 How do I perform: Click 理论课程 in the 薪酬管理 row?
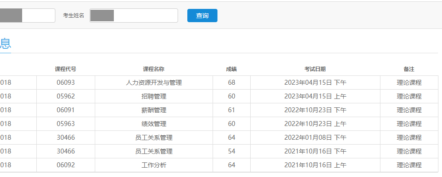409,110
